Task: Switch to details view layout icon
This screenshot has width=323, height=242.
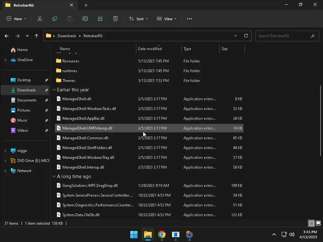Action: pyautogui.click(x=311, y=223)
